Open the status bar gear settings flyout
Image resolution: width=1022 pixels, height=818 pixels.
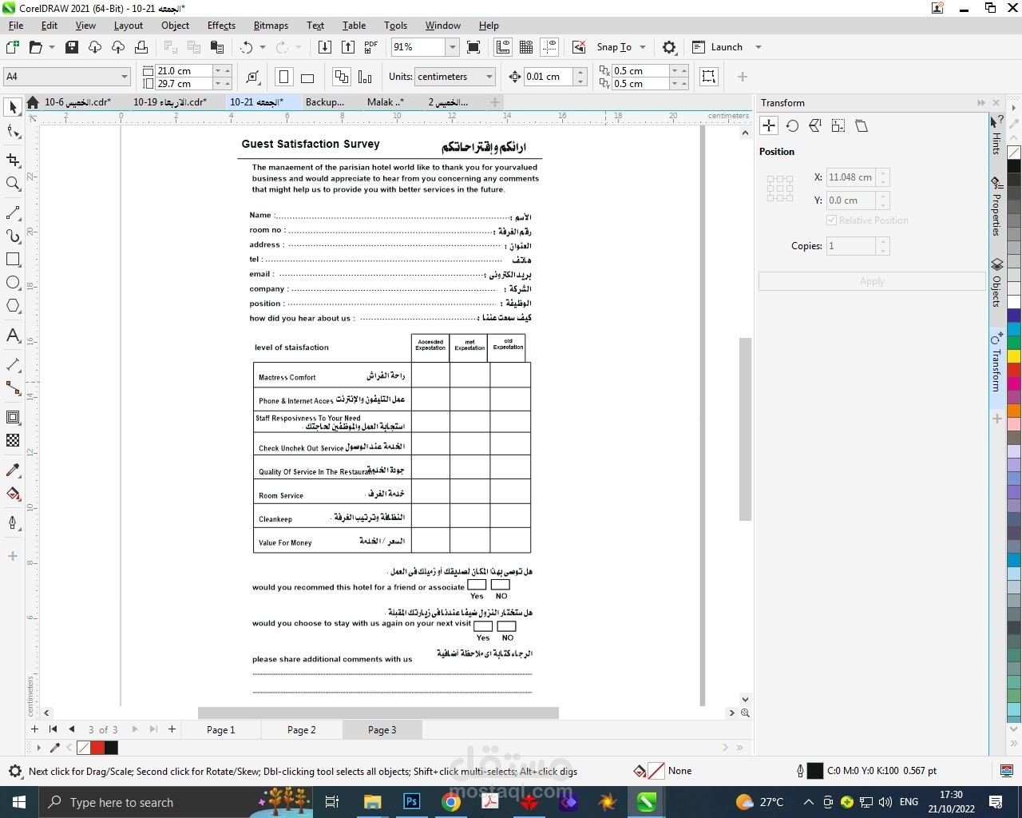[x=15, y=771]
